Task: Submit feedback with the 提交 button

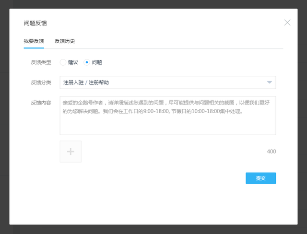Action: point(261,178)
